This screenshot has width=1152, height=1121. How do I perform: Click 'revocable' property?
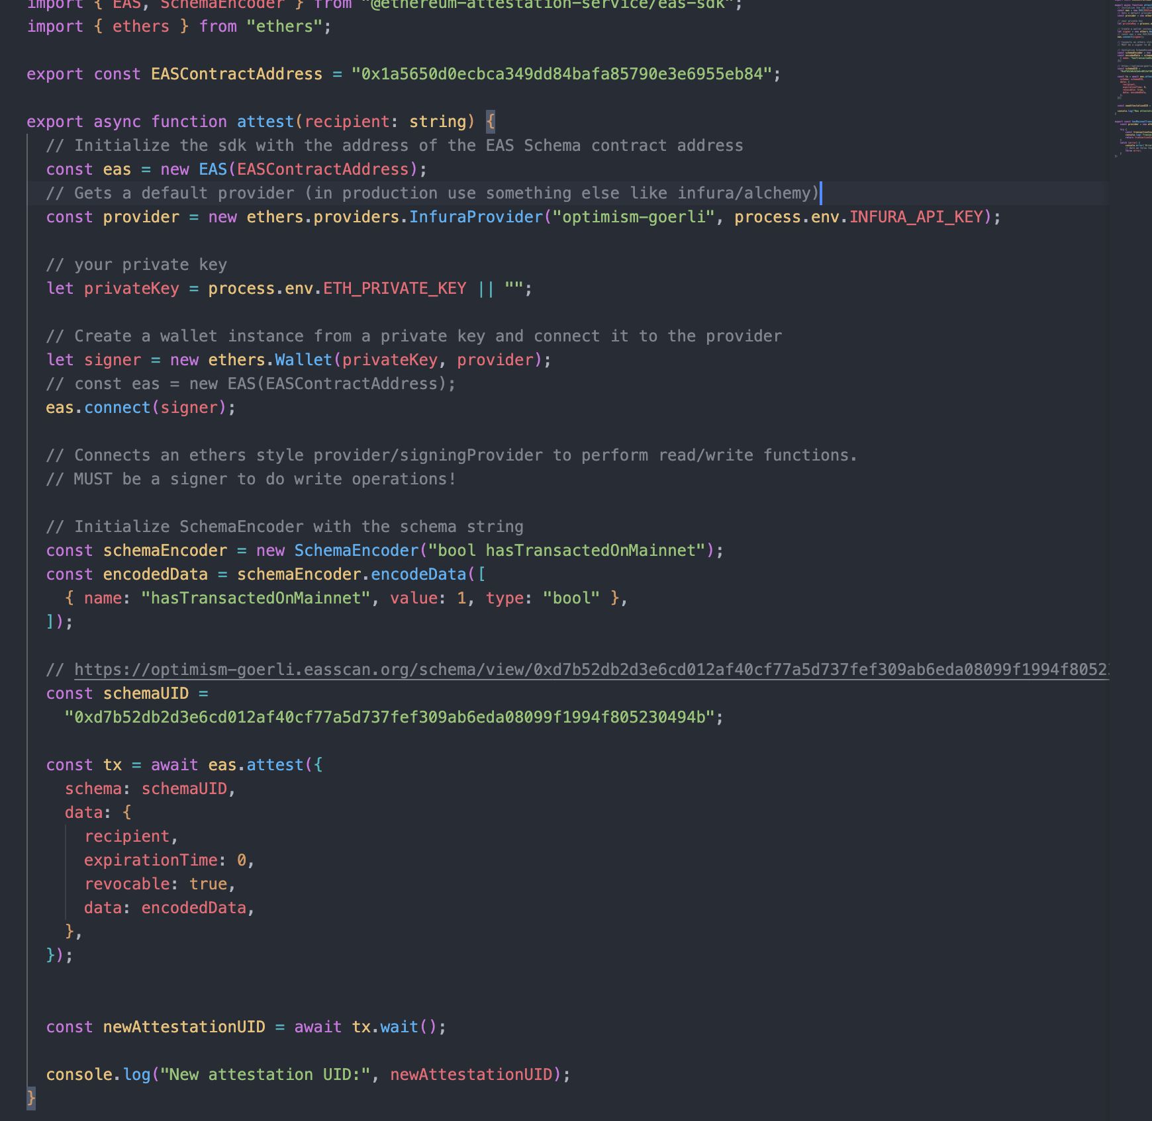pyautogui.click(x=126, y=884)
